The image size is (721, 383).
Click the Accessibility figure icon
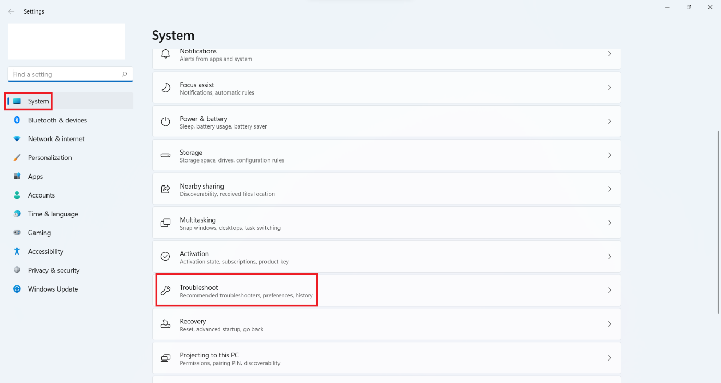click(x=17, y=251)
